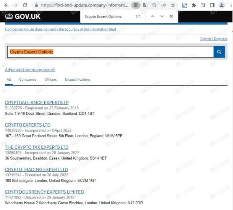Screen dimensions: 233x210
Task: Open CRYPTO EXPERTS LTD result
Action: pyautogui.click(x=28, y=125)
